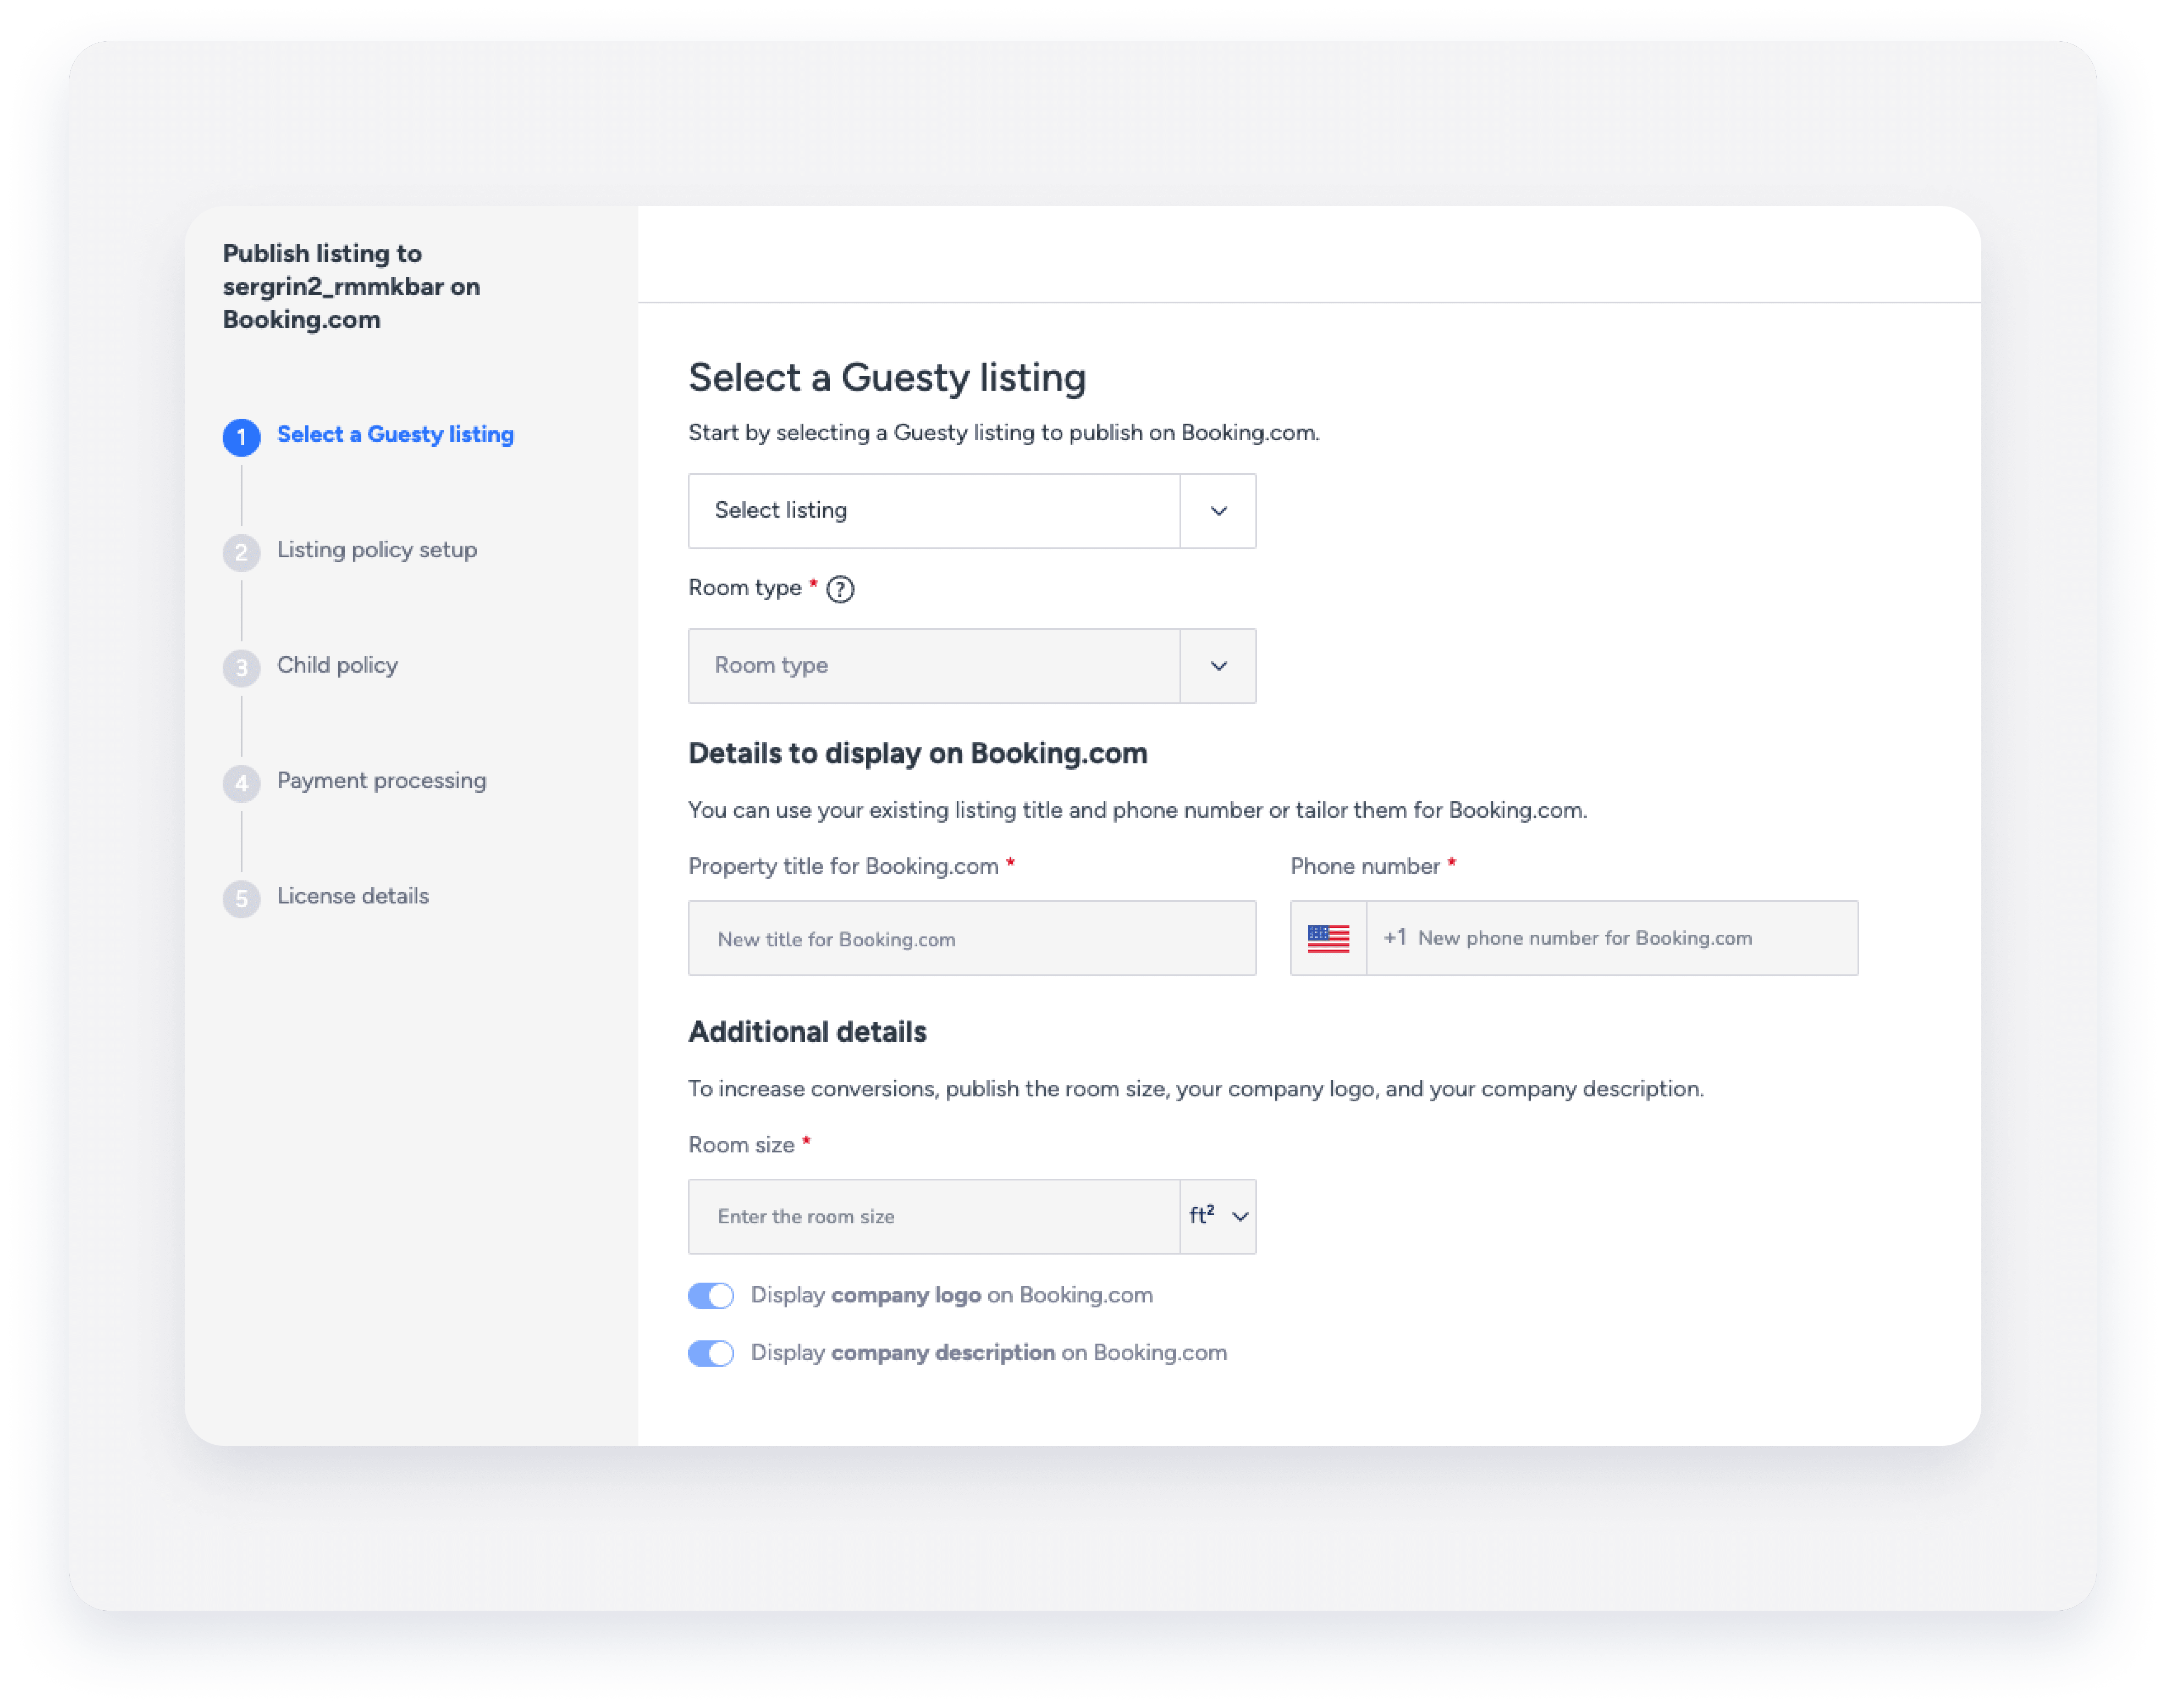
Task: Click the US flag country selector
Action: pyautogui.click(x=1327, y=938)
